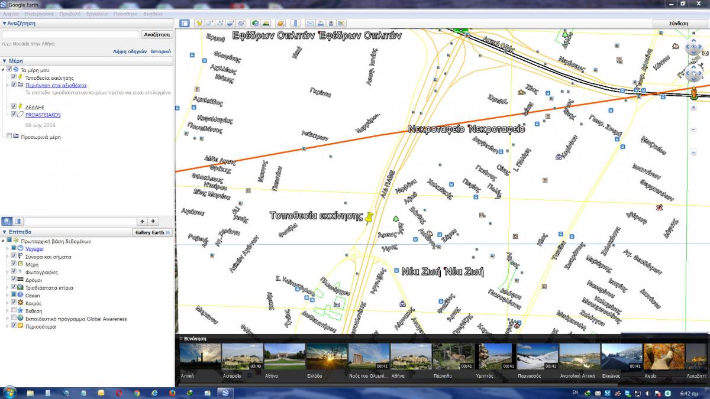The width and height of the screenshot is (710, 399).
Task: Click the move down arrow button
Action: pyautogui.click(x=153, y=221)
